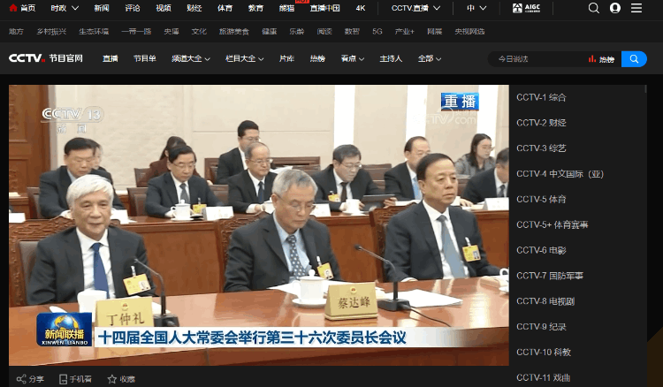Follow the 生态环境 link
Image resolution: width=663 pixels, height=387 pixels.
(x=94, y=31)
